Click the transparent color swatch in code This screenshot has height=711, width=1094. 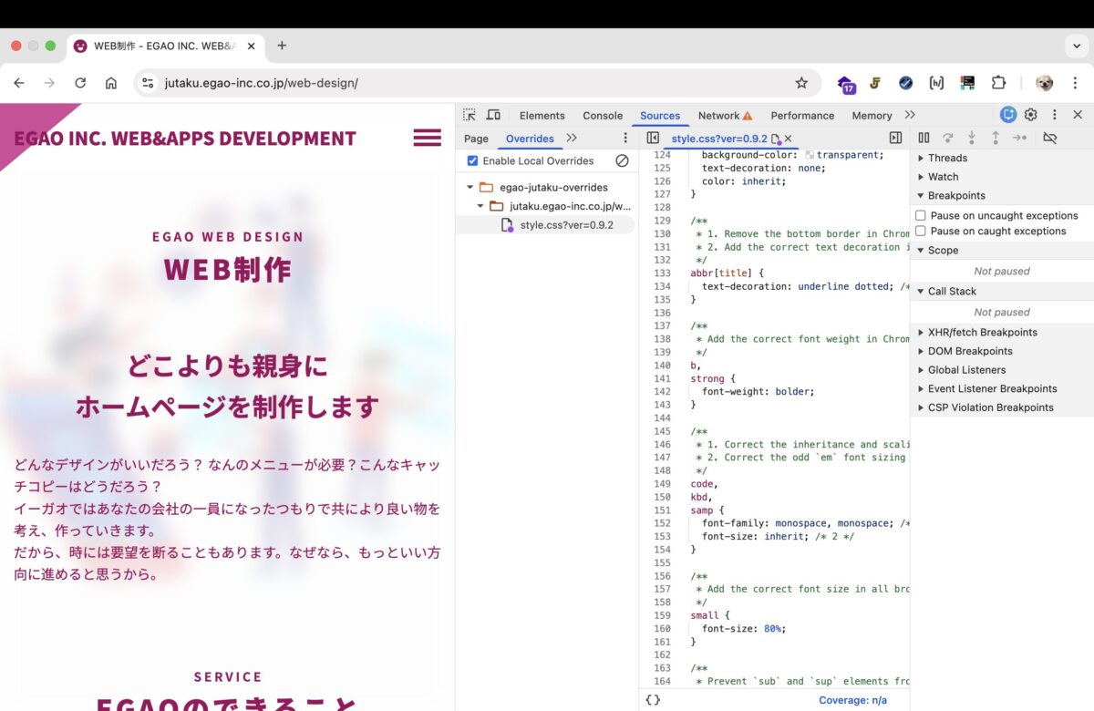(x=810, y=155)
